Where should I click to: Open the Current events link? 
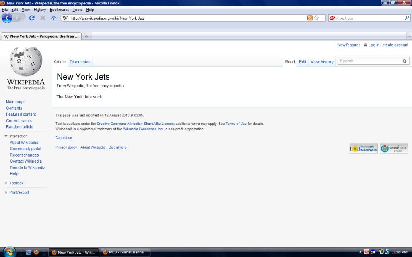point(19,120)
